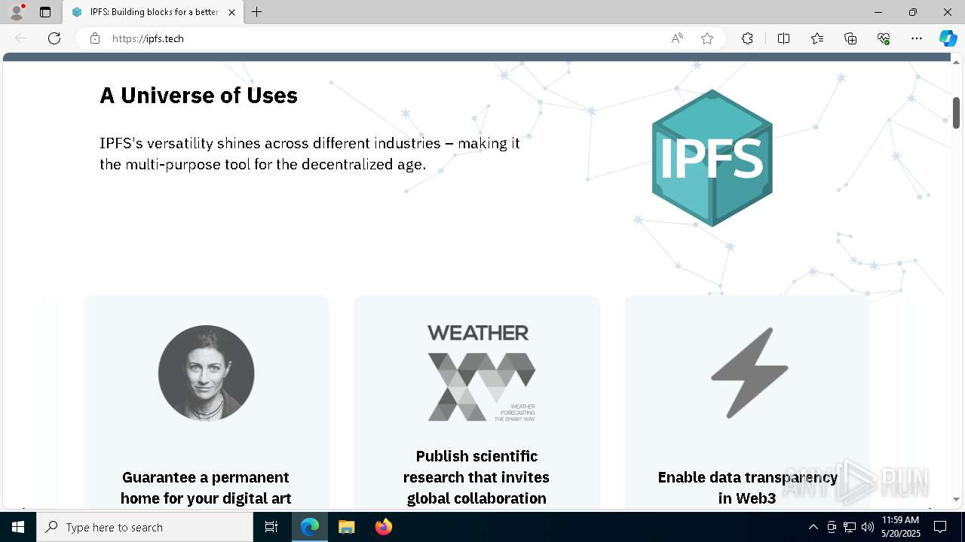Click the IPFS cube logo

pos(712,158)
